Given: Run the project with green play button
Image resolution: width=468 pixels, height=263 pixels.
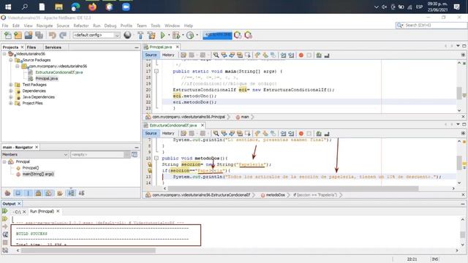Looking at the screenshot, I should (162, 35).
